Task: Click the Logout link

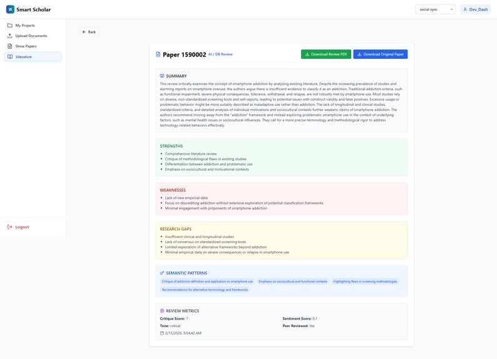Action: [x=18, y=227]
